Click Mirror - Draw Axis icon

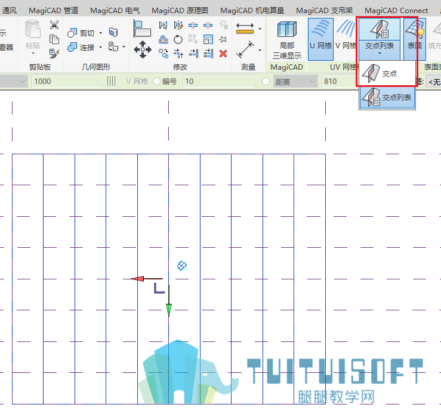click(x=178, y=25)
